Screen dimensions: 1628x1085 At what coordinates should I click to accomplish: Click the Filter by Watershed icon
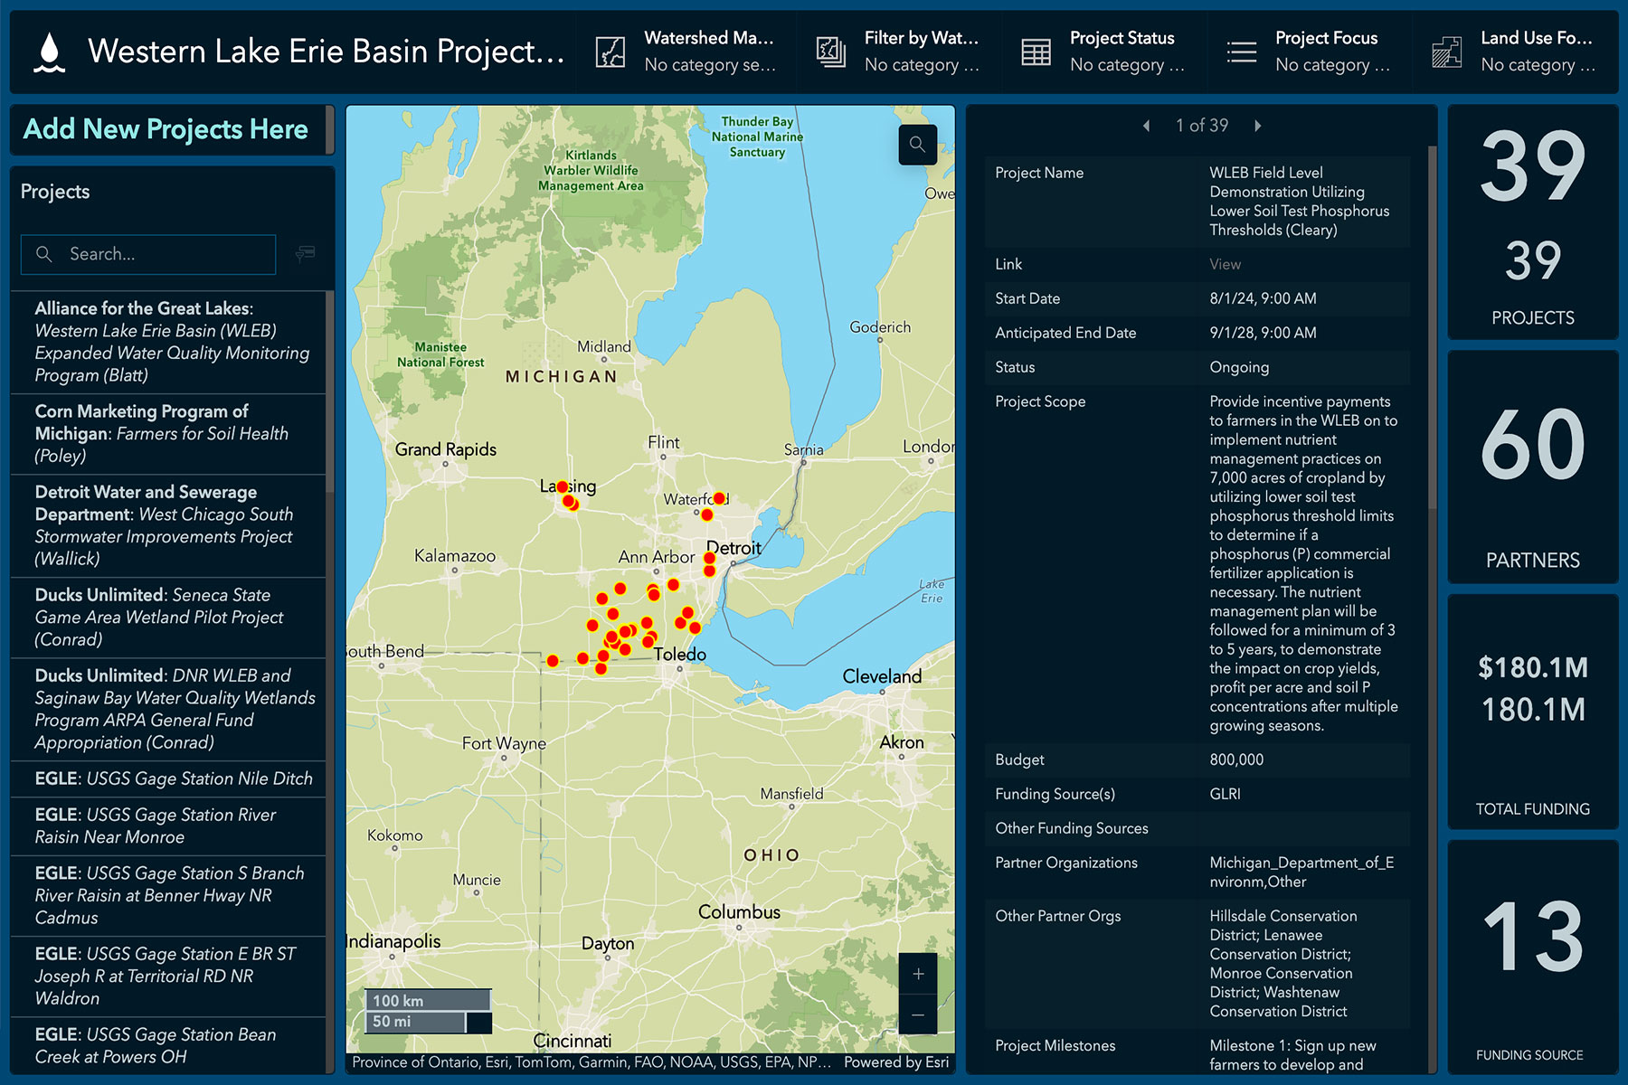[831, 52]
